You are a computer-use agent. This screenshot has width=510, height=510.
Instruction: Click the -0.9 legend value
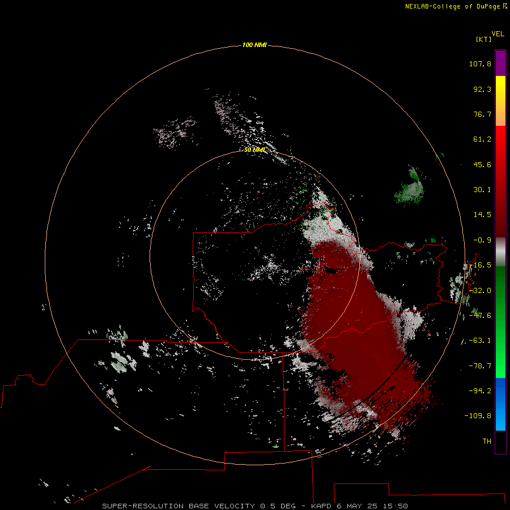pyautogui.click(x=482, y=240)
